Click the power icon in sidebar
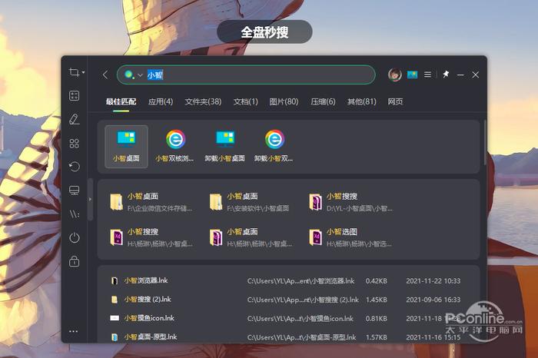The image size is (538, 358). coord(74,237)
